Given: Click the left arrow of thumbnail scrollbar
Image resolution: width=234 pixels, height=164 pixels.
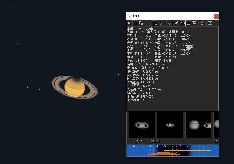Looking at the screenshot, I should (153, 141).
